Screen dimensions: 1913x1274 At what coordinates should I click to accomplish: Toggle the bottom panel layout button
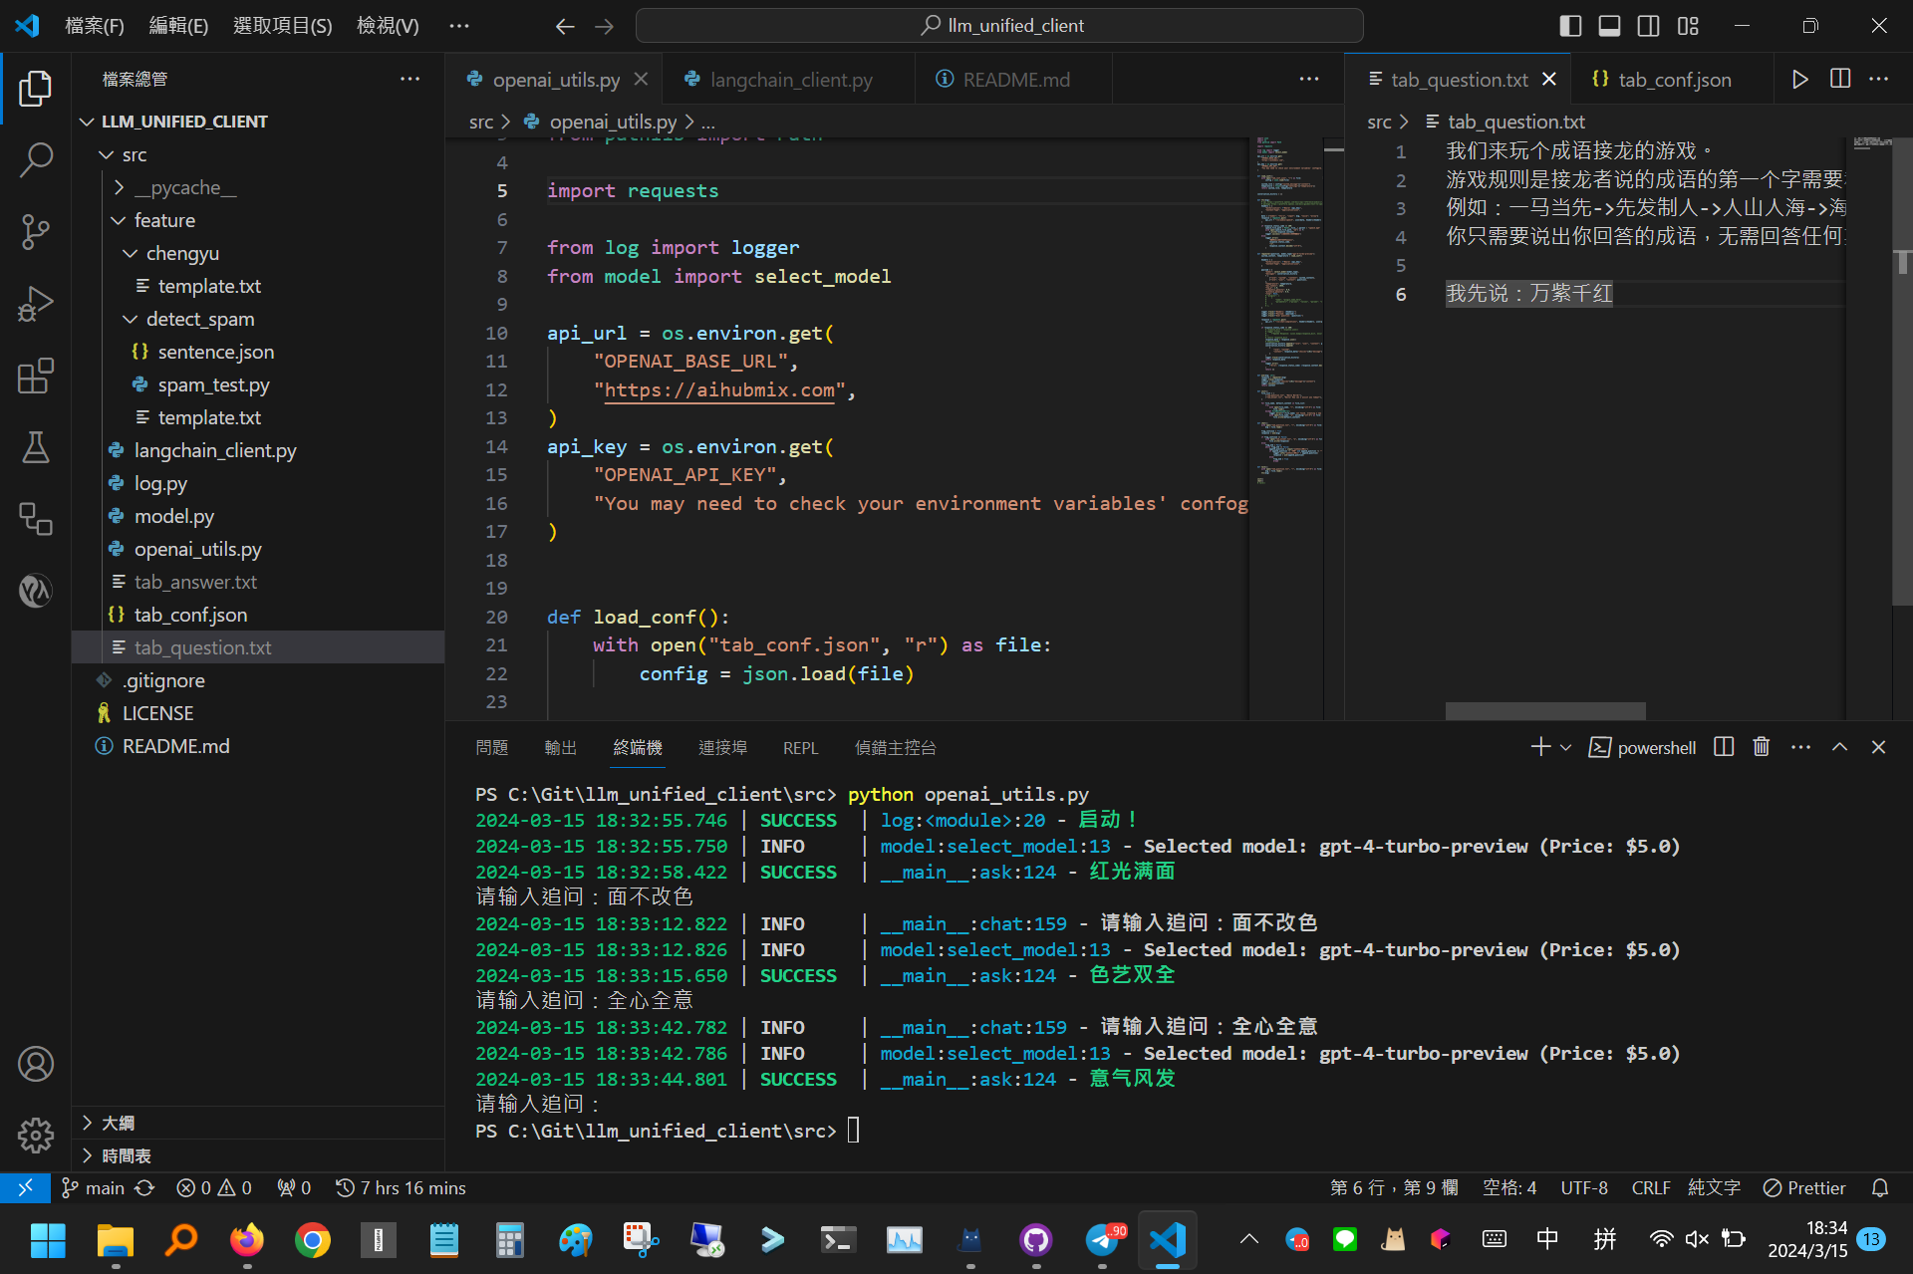click(x=1609, y=26)
